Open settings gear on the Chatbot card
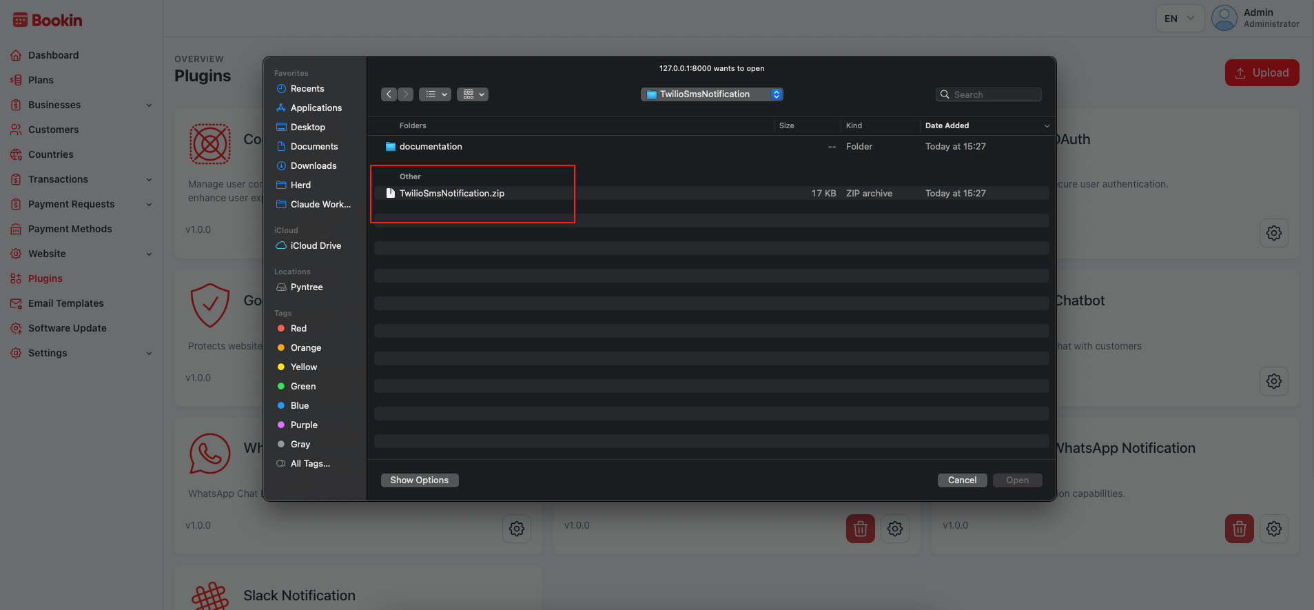Screen dimensions: 1314x610 (1273, 381)
